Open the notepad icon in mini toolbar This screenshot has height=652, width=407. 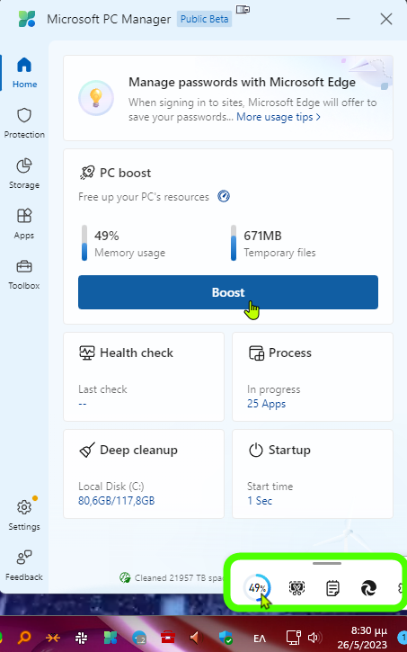332,588
